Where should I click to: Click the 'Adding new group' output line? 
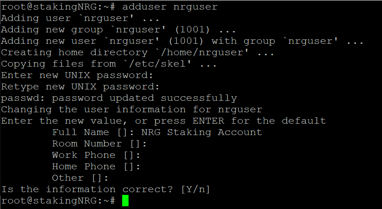click(x=119, y=30)
